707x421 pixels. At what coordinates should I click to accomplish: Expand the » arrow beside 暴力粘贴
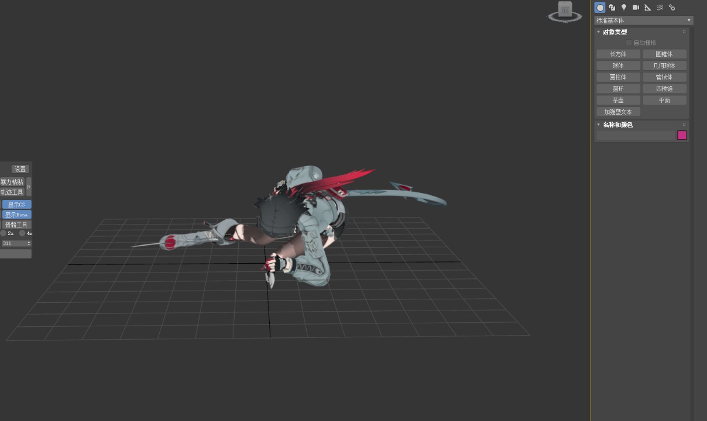(29, 187)
